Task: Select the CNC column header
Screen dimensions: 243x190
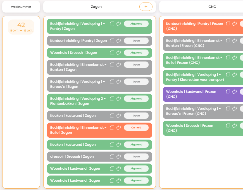Action: [x=212, y=7]
